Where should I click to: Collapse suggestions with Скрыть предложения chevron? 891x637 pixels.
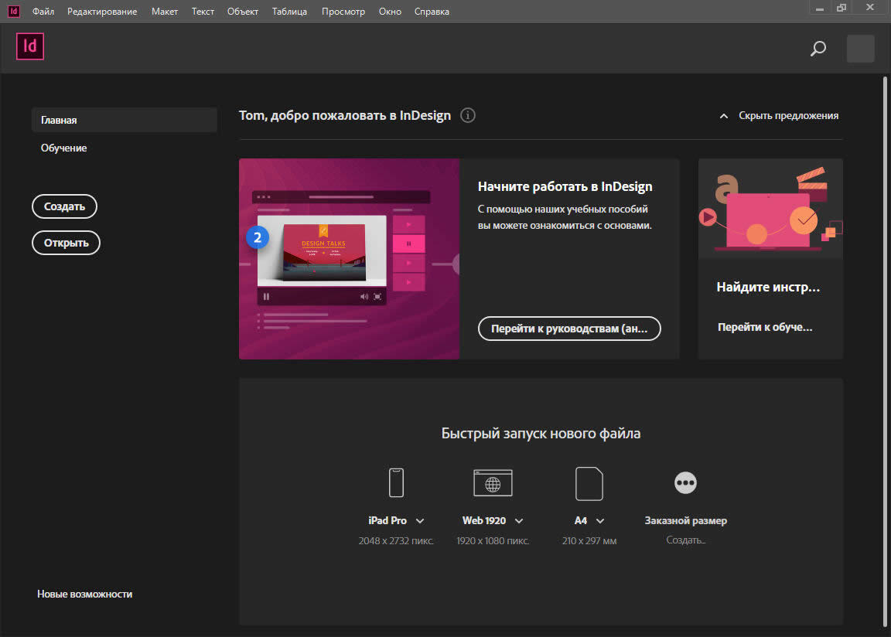coord(723,116)
